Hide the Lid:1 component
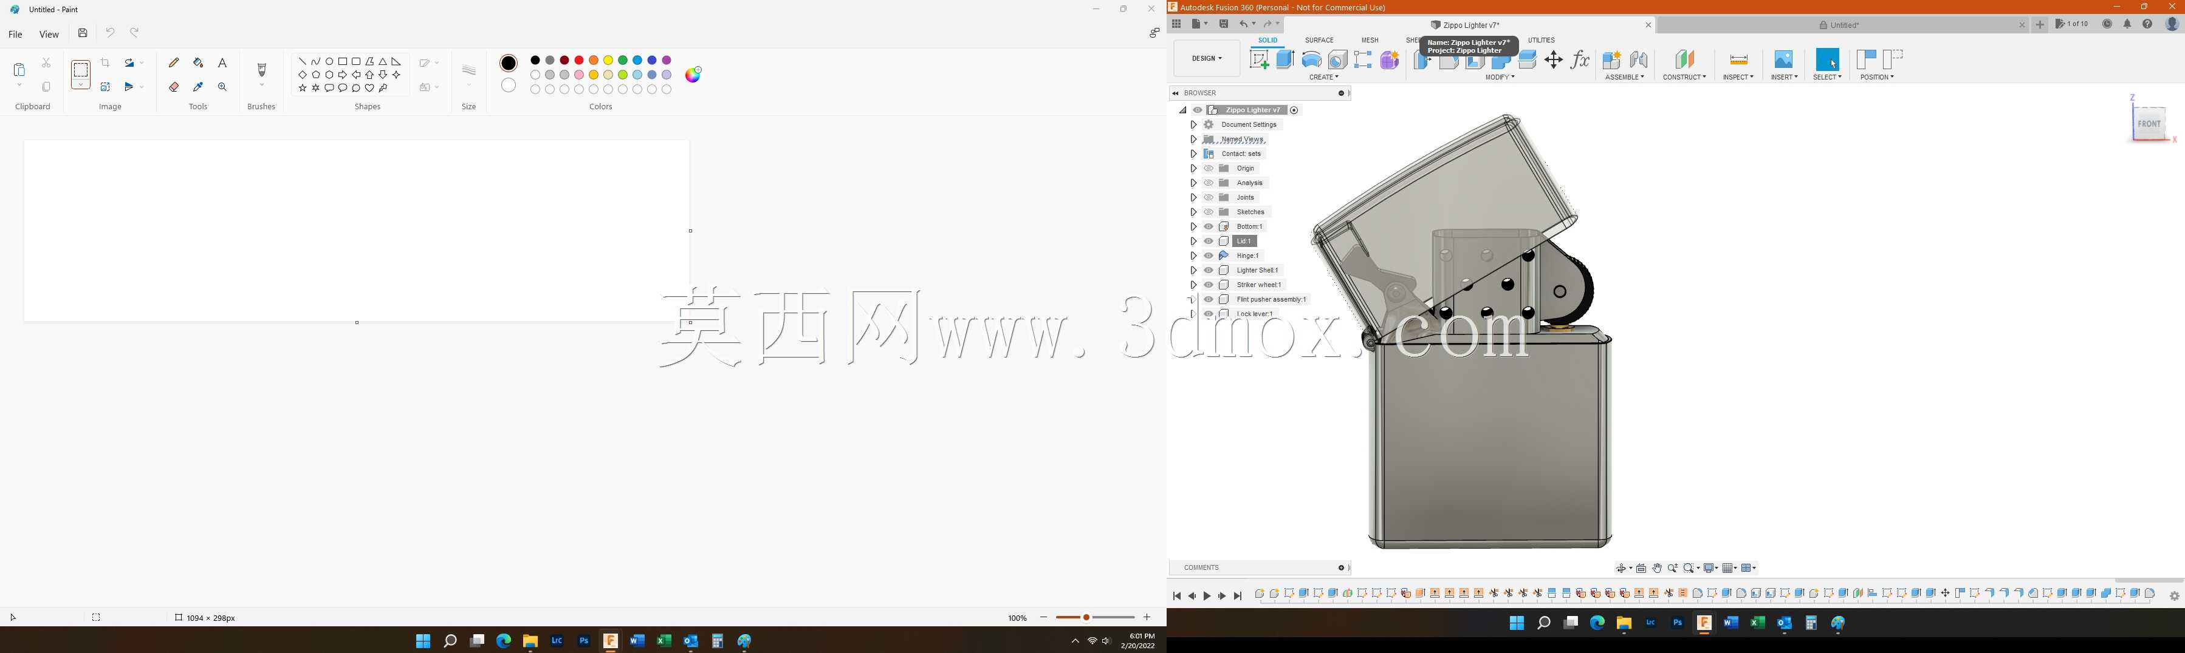This screenshot has width=2185, height=653. [1209, 242]
